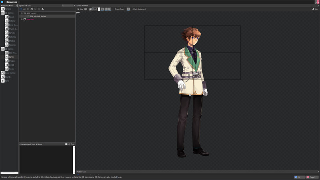
Task: Open the 2D Stamps category
Action: (x=7, y=49)
